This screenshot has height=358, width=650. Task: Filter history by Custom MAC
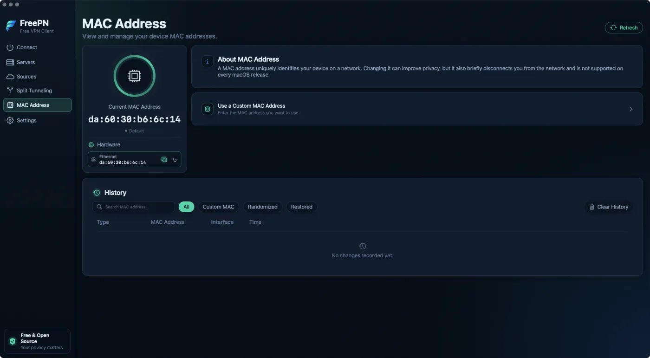pyautogui.click(x=219, y=207)
